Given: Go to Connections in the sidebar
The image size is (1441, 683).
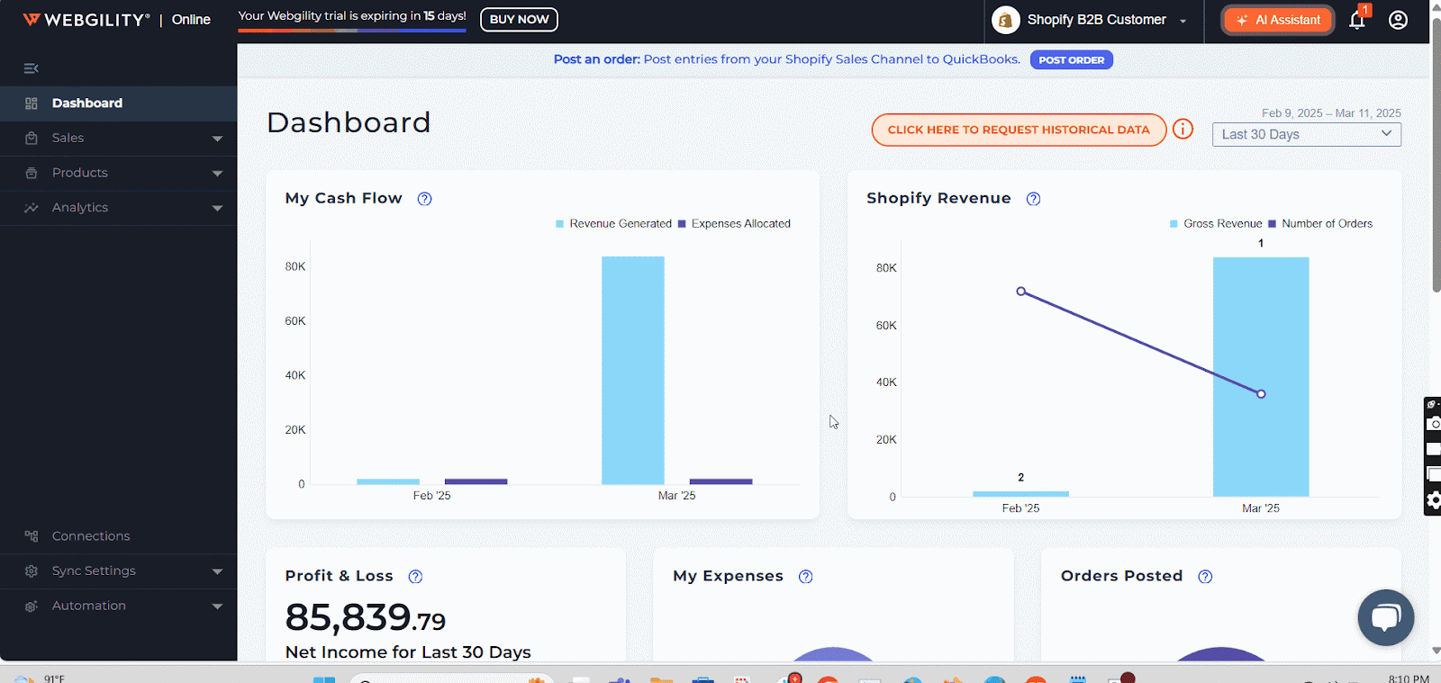Looking at the screenshot, I should coord(91,536).
